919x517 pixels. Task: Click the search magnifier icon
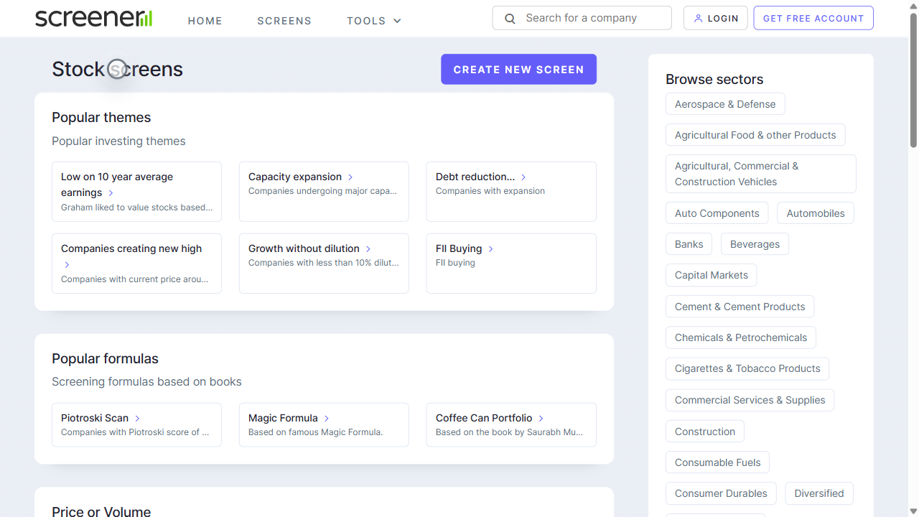(x=510, y=17)
